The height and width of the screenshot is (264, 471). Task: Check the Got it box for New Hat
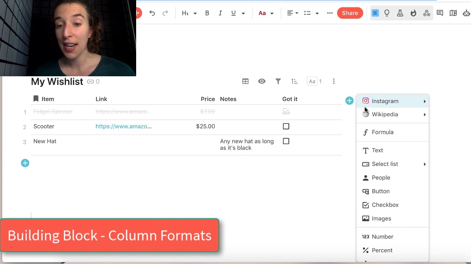click(286, 141)
